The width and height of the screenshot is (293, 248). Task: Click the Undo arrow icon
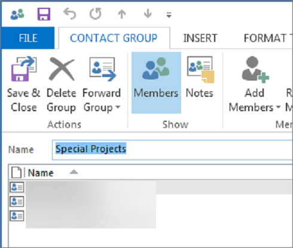tap(70, 14)
